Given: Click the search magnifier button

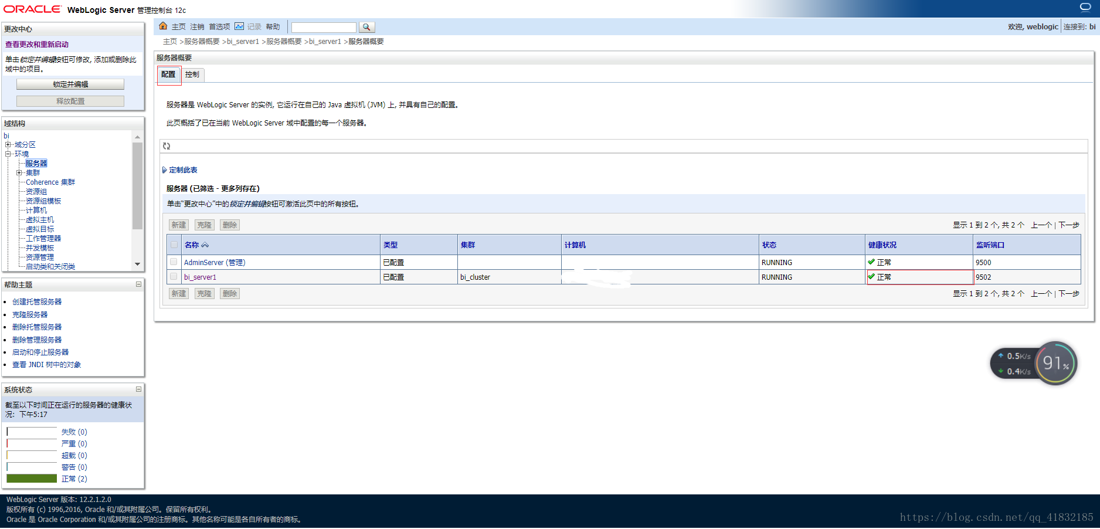Looking at the screenshot, I should pyautogui.click(x=366, y=27).
